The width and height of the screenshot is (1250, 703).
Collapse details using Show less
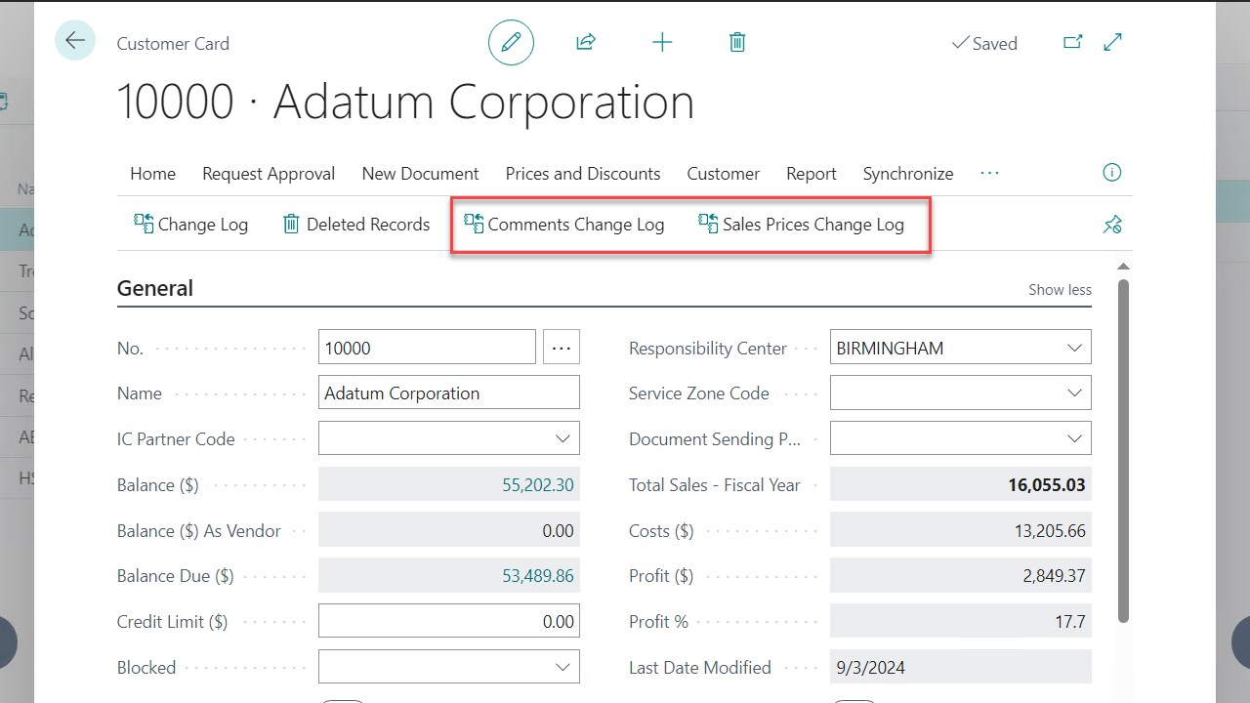pyautogui.click(x=1060, y=289)
